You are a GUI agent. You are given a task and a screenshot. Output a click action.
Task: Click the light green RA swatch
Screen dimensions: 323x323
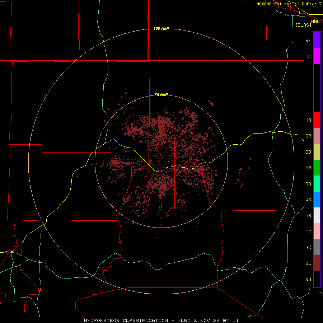(317, 184)
